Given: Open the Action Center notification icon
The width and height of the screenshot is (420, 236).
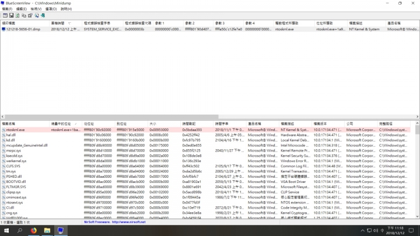Looking at the screenshot, I should point(411,230).
